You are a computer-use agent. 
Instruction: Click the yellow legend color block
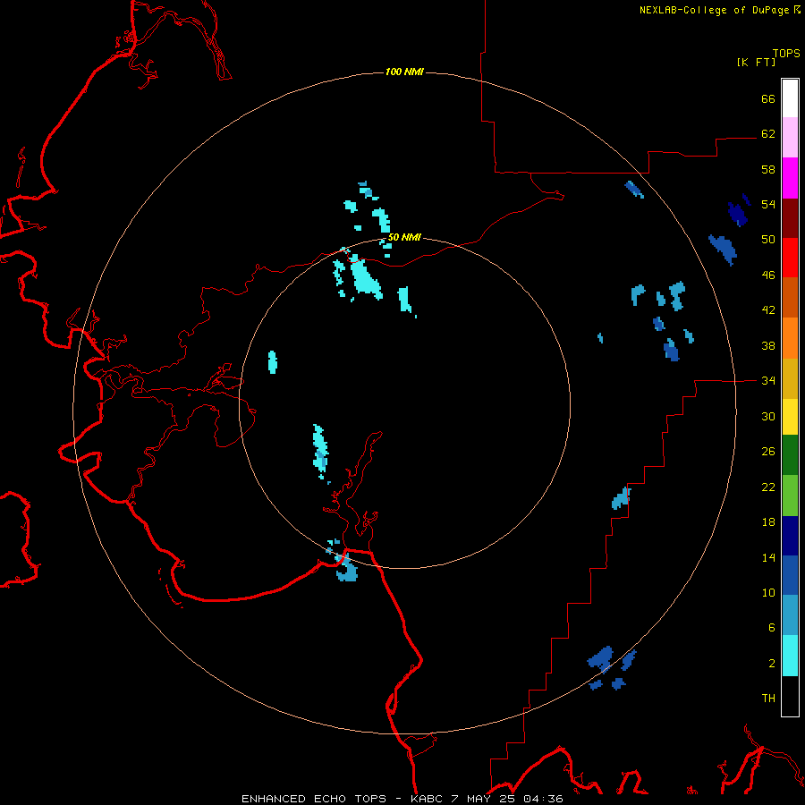coord(790,417)
